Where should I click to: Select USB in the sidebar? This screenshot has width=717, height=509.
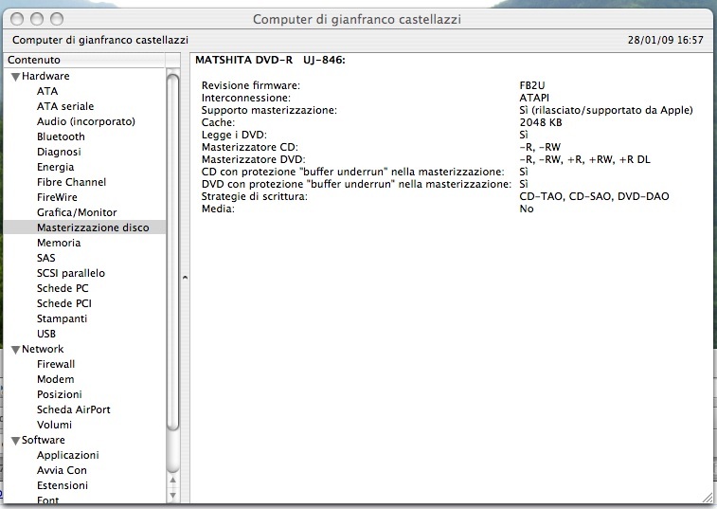pos(46,334)
